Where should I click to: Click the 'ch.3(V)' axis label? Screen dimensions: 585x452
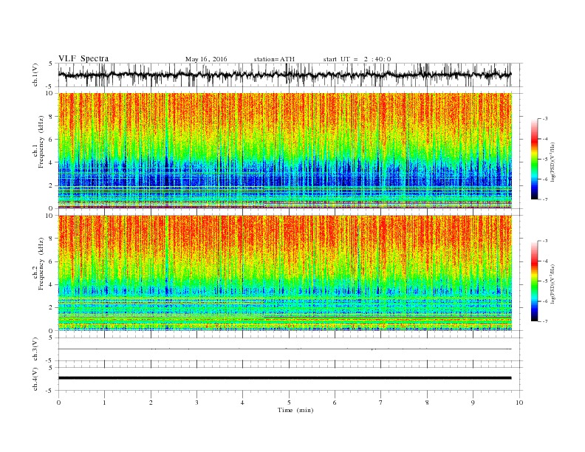pos(35,349)
